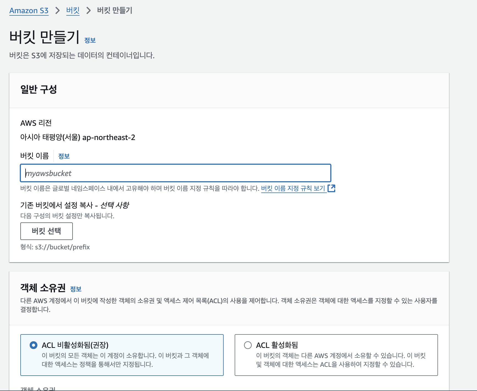Click the 형식: s3://bucket/prefix hint text
The height and width of the screenshot is (391, 477).
coord(55,247)
